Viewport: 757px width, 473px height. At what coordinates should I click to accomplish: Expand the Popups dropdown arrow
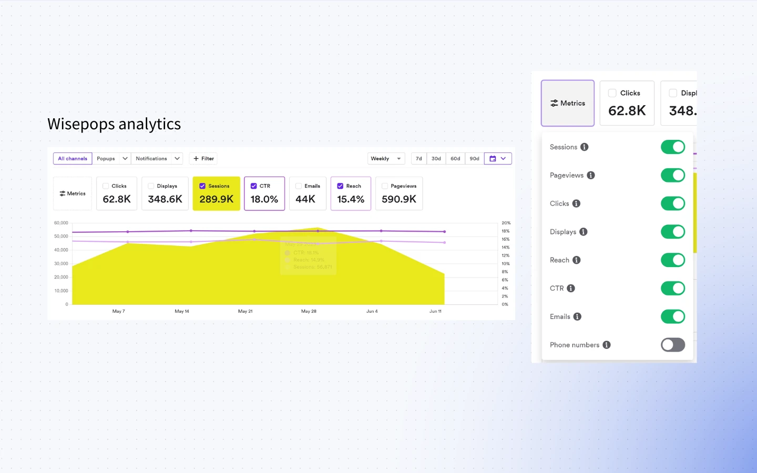(125, 159)
